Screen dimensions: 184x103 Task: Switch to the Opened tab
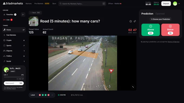[160, 14]
